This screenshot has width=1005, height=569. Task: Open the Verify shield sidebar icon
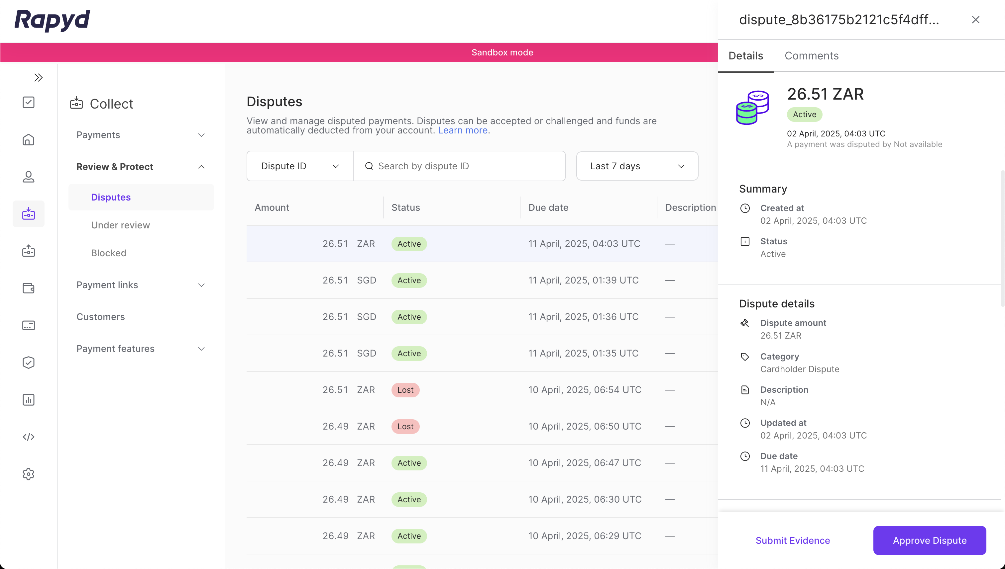28,362
